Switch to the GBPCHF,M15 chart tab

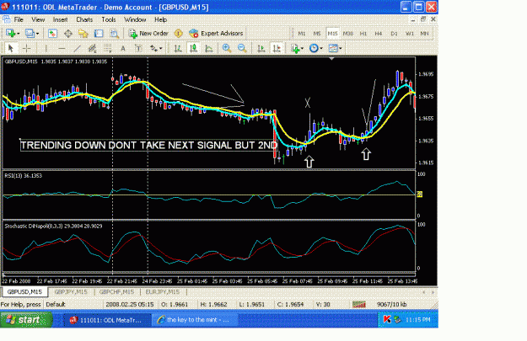pos(116,292)
